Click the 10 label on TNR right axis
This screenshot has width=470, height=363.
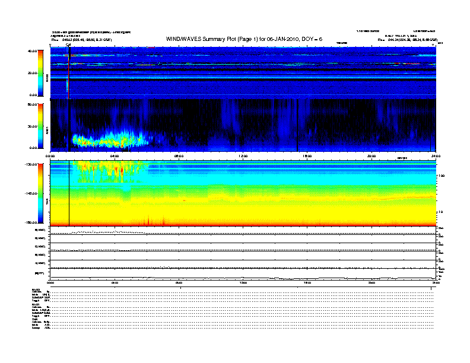click(440, 212)
